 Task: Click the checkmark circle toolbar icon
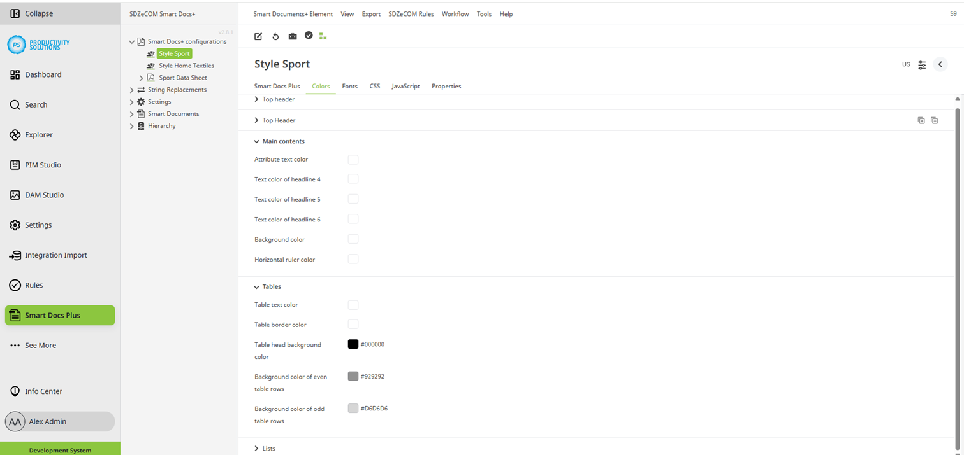point(309,36)
